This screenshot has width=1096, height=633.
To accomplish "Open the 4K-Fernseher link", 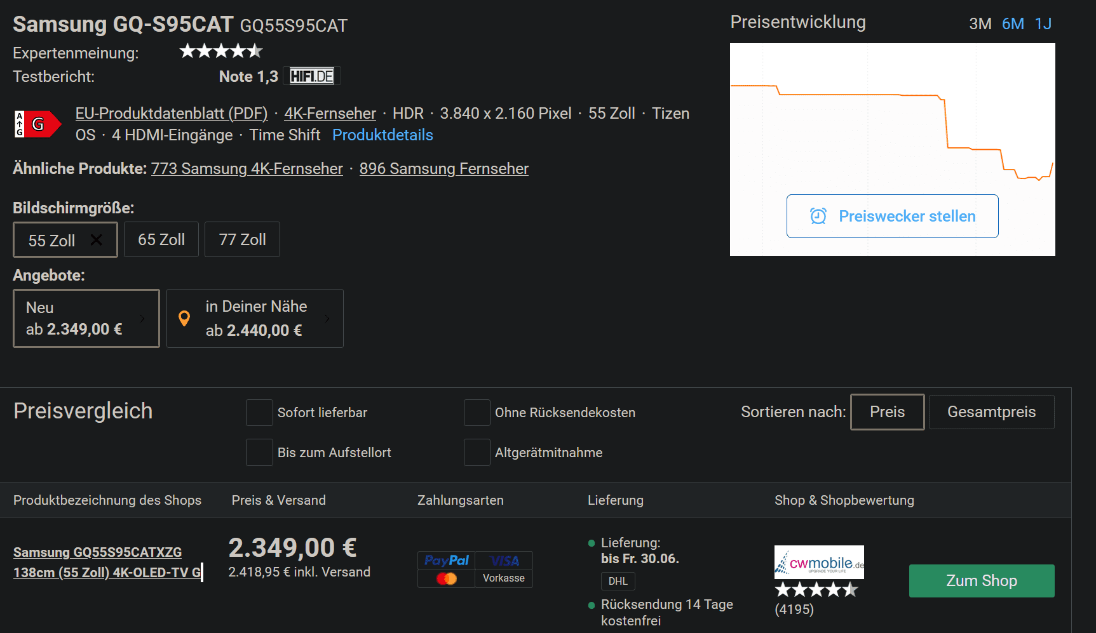I will coord(330,114).
